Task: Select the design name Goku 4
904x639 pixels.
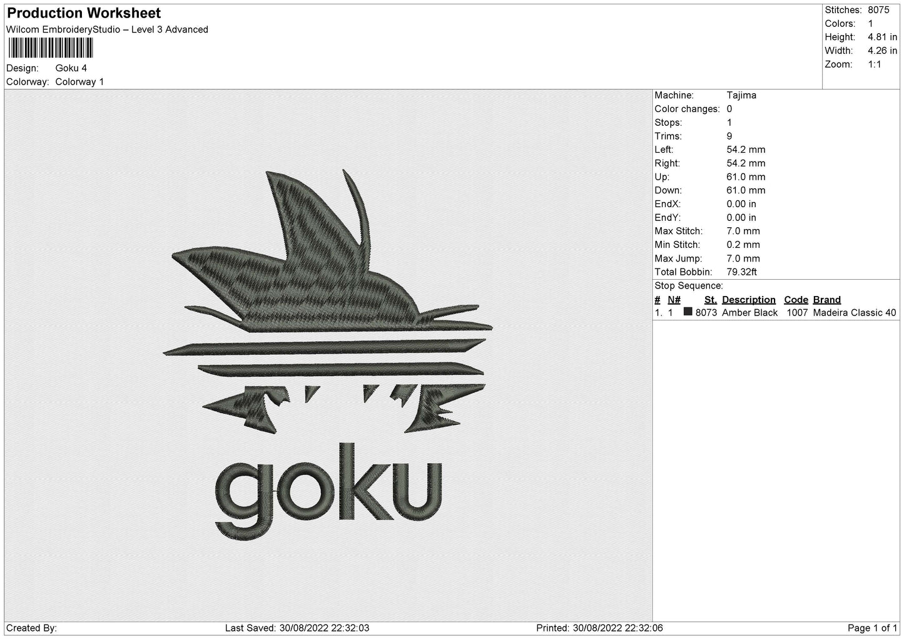Action: point(71,68)
